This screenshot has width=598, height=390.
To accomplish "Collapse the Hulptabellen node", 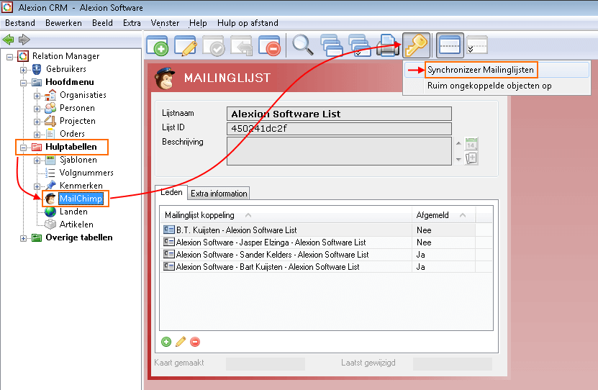I will click(23, 148).
